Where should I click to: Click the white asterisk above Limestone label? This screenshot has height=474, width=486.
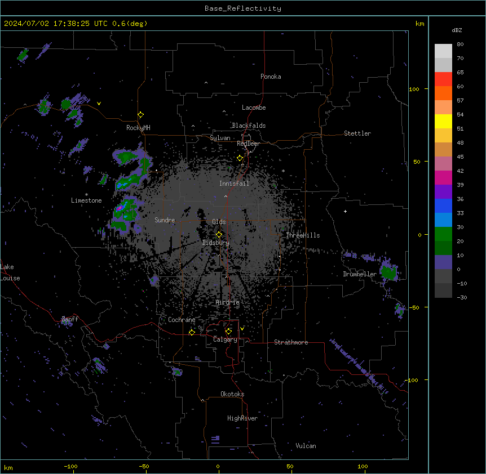pyautogui.click(x=86, y=195)
